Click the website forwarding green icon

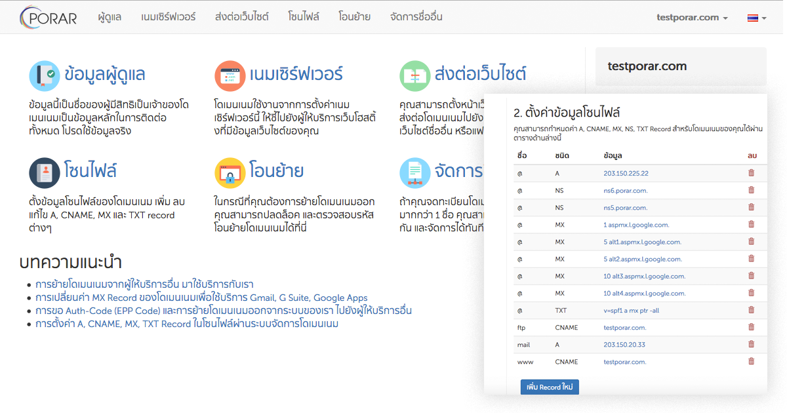tap(414, 75)
